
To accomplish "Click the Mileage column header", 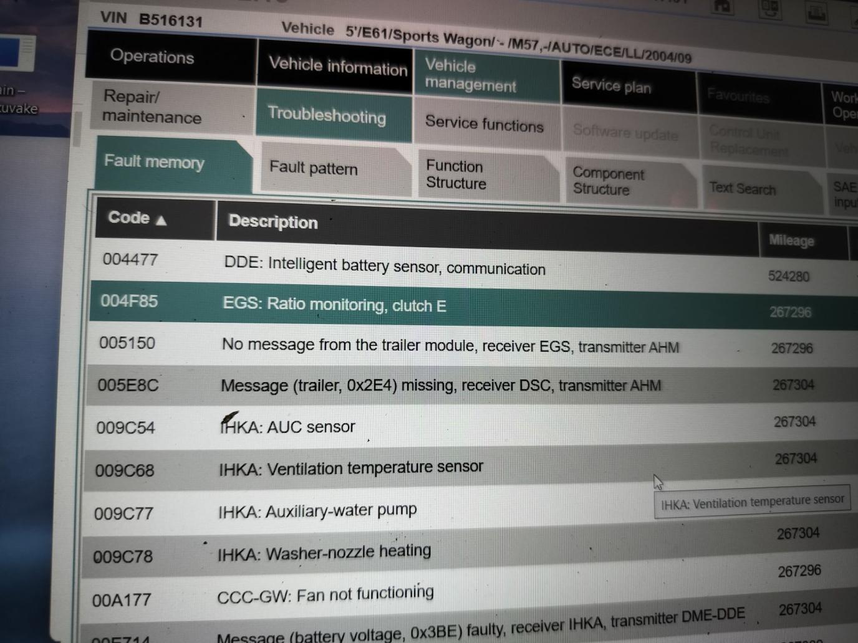I will (791, 241).
